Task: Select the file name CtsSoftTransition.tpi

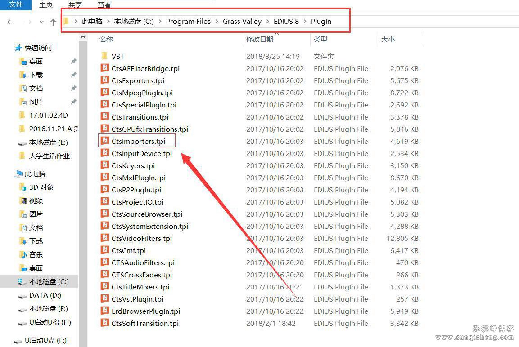Action: click(x=145, y=324)
